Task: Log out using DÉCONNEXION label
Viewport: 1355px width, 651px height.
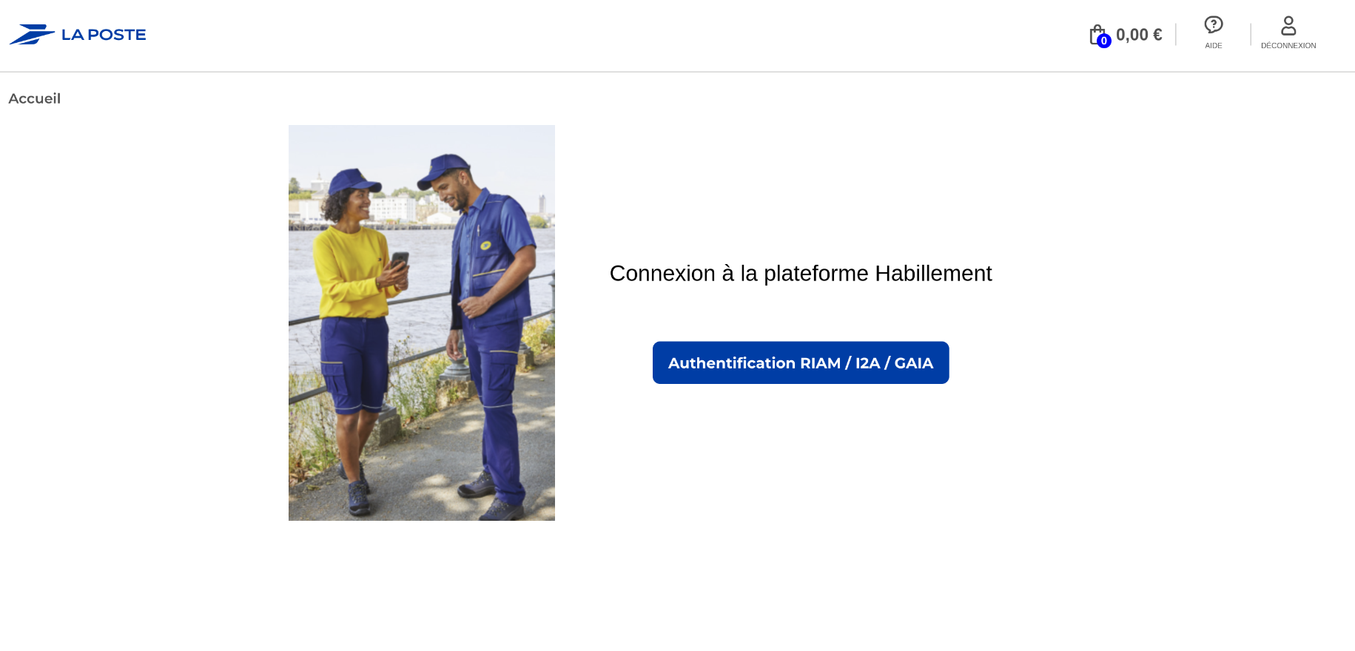Action: (x=1288, y=46)
